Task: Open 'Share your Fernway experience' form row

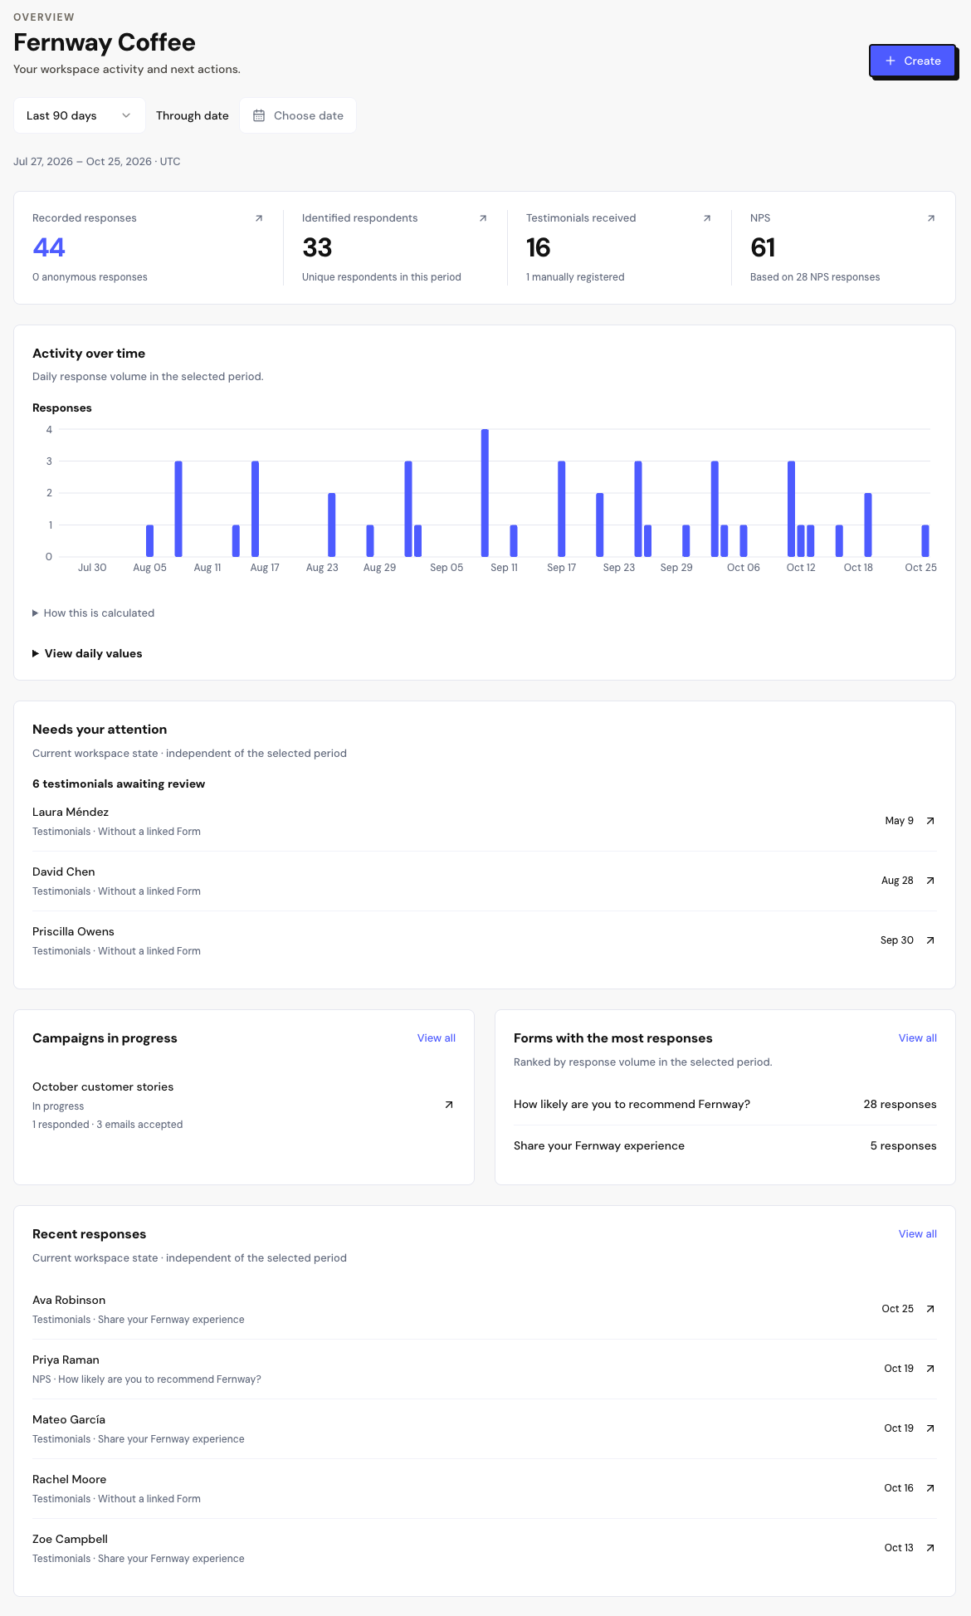Action: (x=725, y=1146)
